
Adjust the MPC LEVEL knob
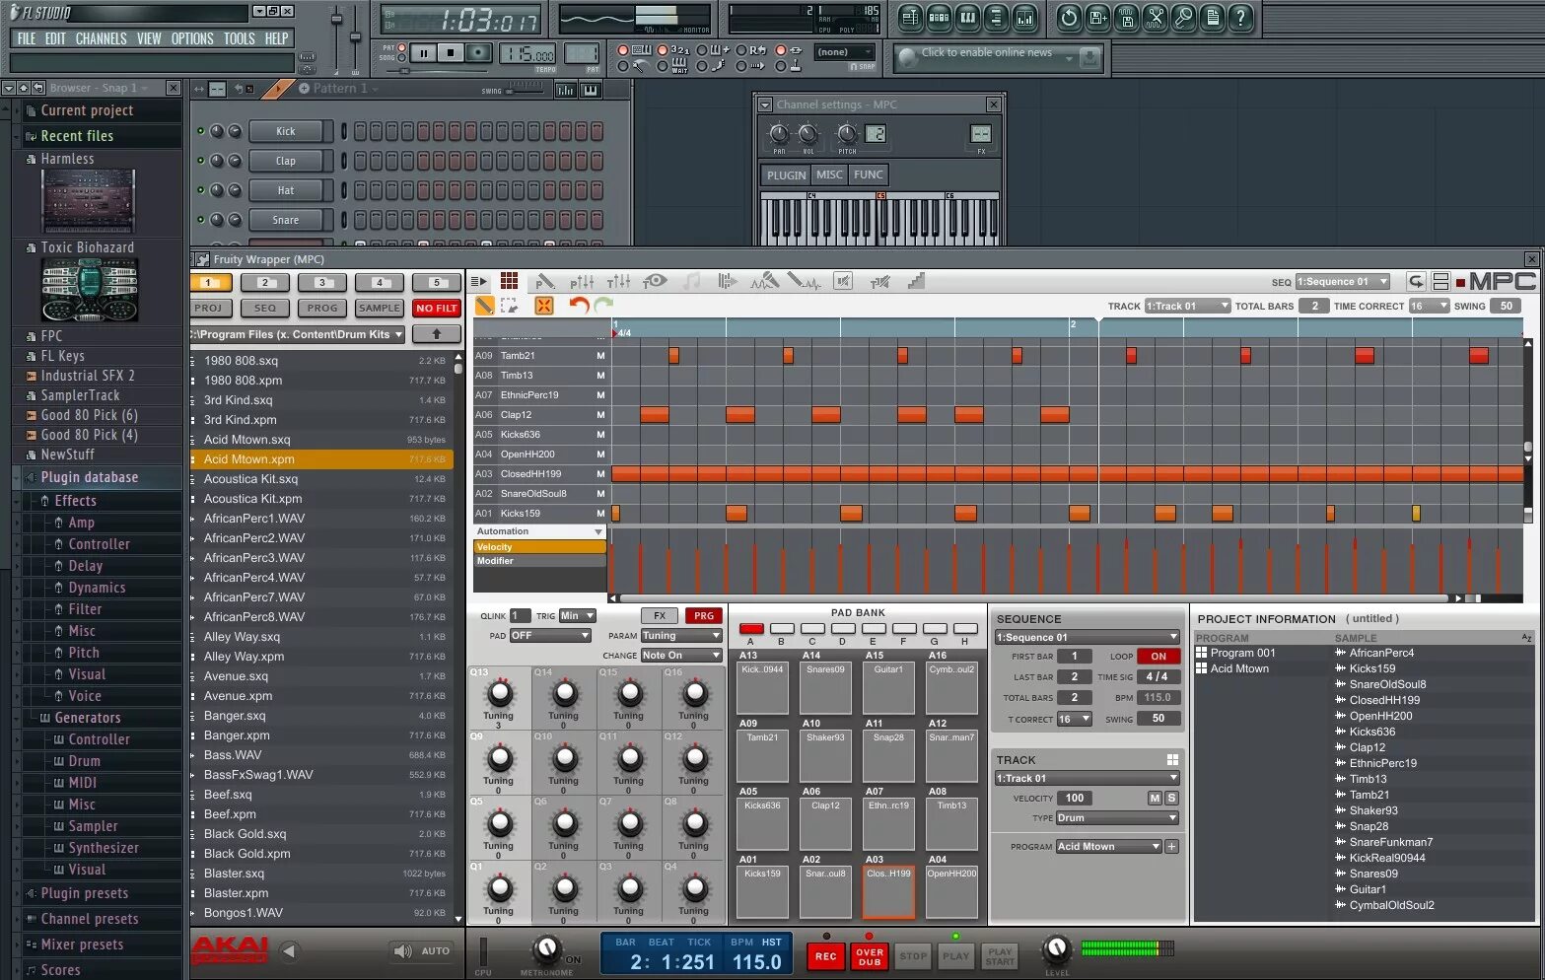point(1056,948)
